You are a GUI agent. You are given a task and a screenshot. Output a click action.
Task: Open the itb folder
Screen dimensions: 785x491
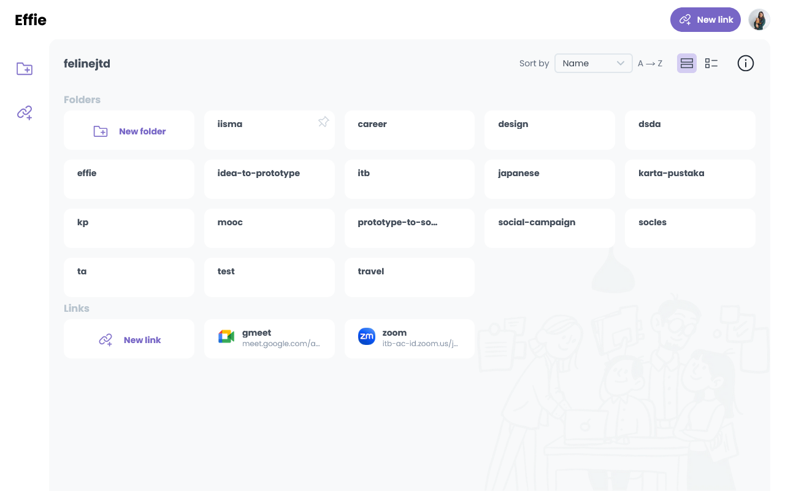410,179
